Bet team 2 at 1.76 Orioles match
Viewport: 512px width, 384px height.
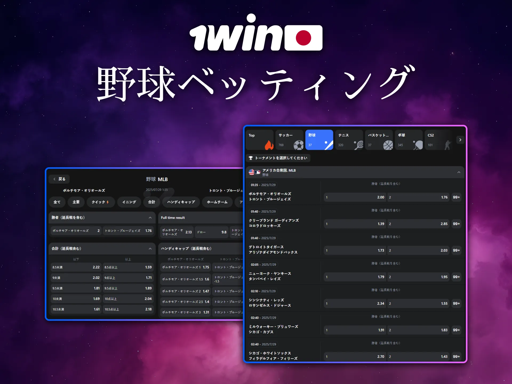(x=418, y=197)
